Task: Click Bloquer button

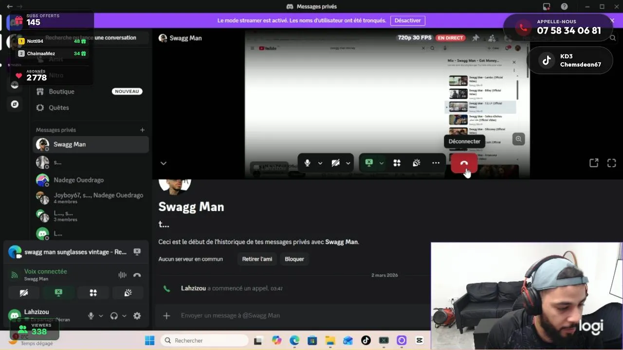Action: 294,259
